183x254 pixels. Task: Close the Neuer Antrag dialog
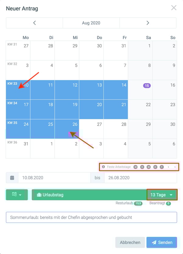[x=174, y=8]
